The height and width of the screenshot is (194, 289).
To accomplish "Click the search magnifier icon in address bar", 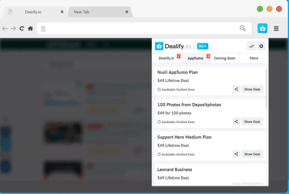I will [243, 28].
